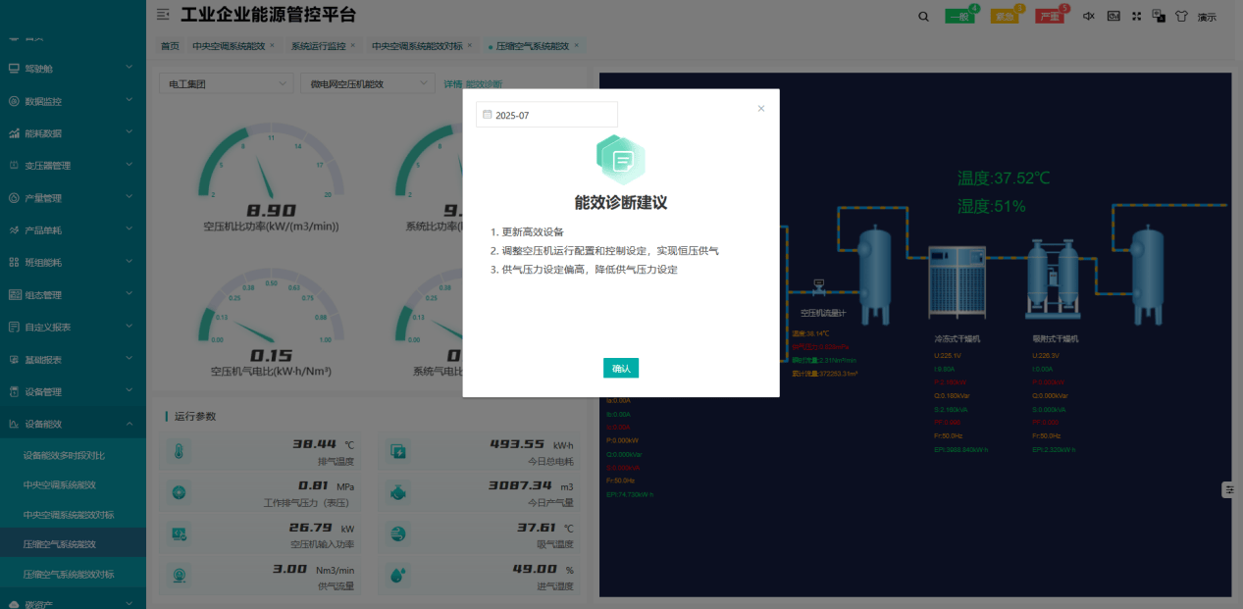The height and width of the screenshot is (609, 1243).
Task: Click the thermometer icon for 排气温度
Action: 179,452
